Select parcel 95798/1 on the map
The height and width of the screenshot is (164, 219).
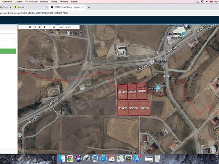(123, 108)
